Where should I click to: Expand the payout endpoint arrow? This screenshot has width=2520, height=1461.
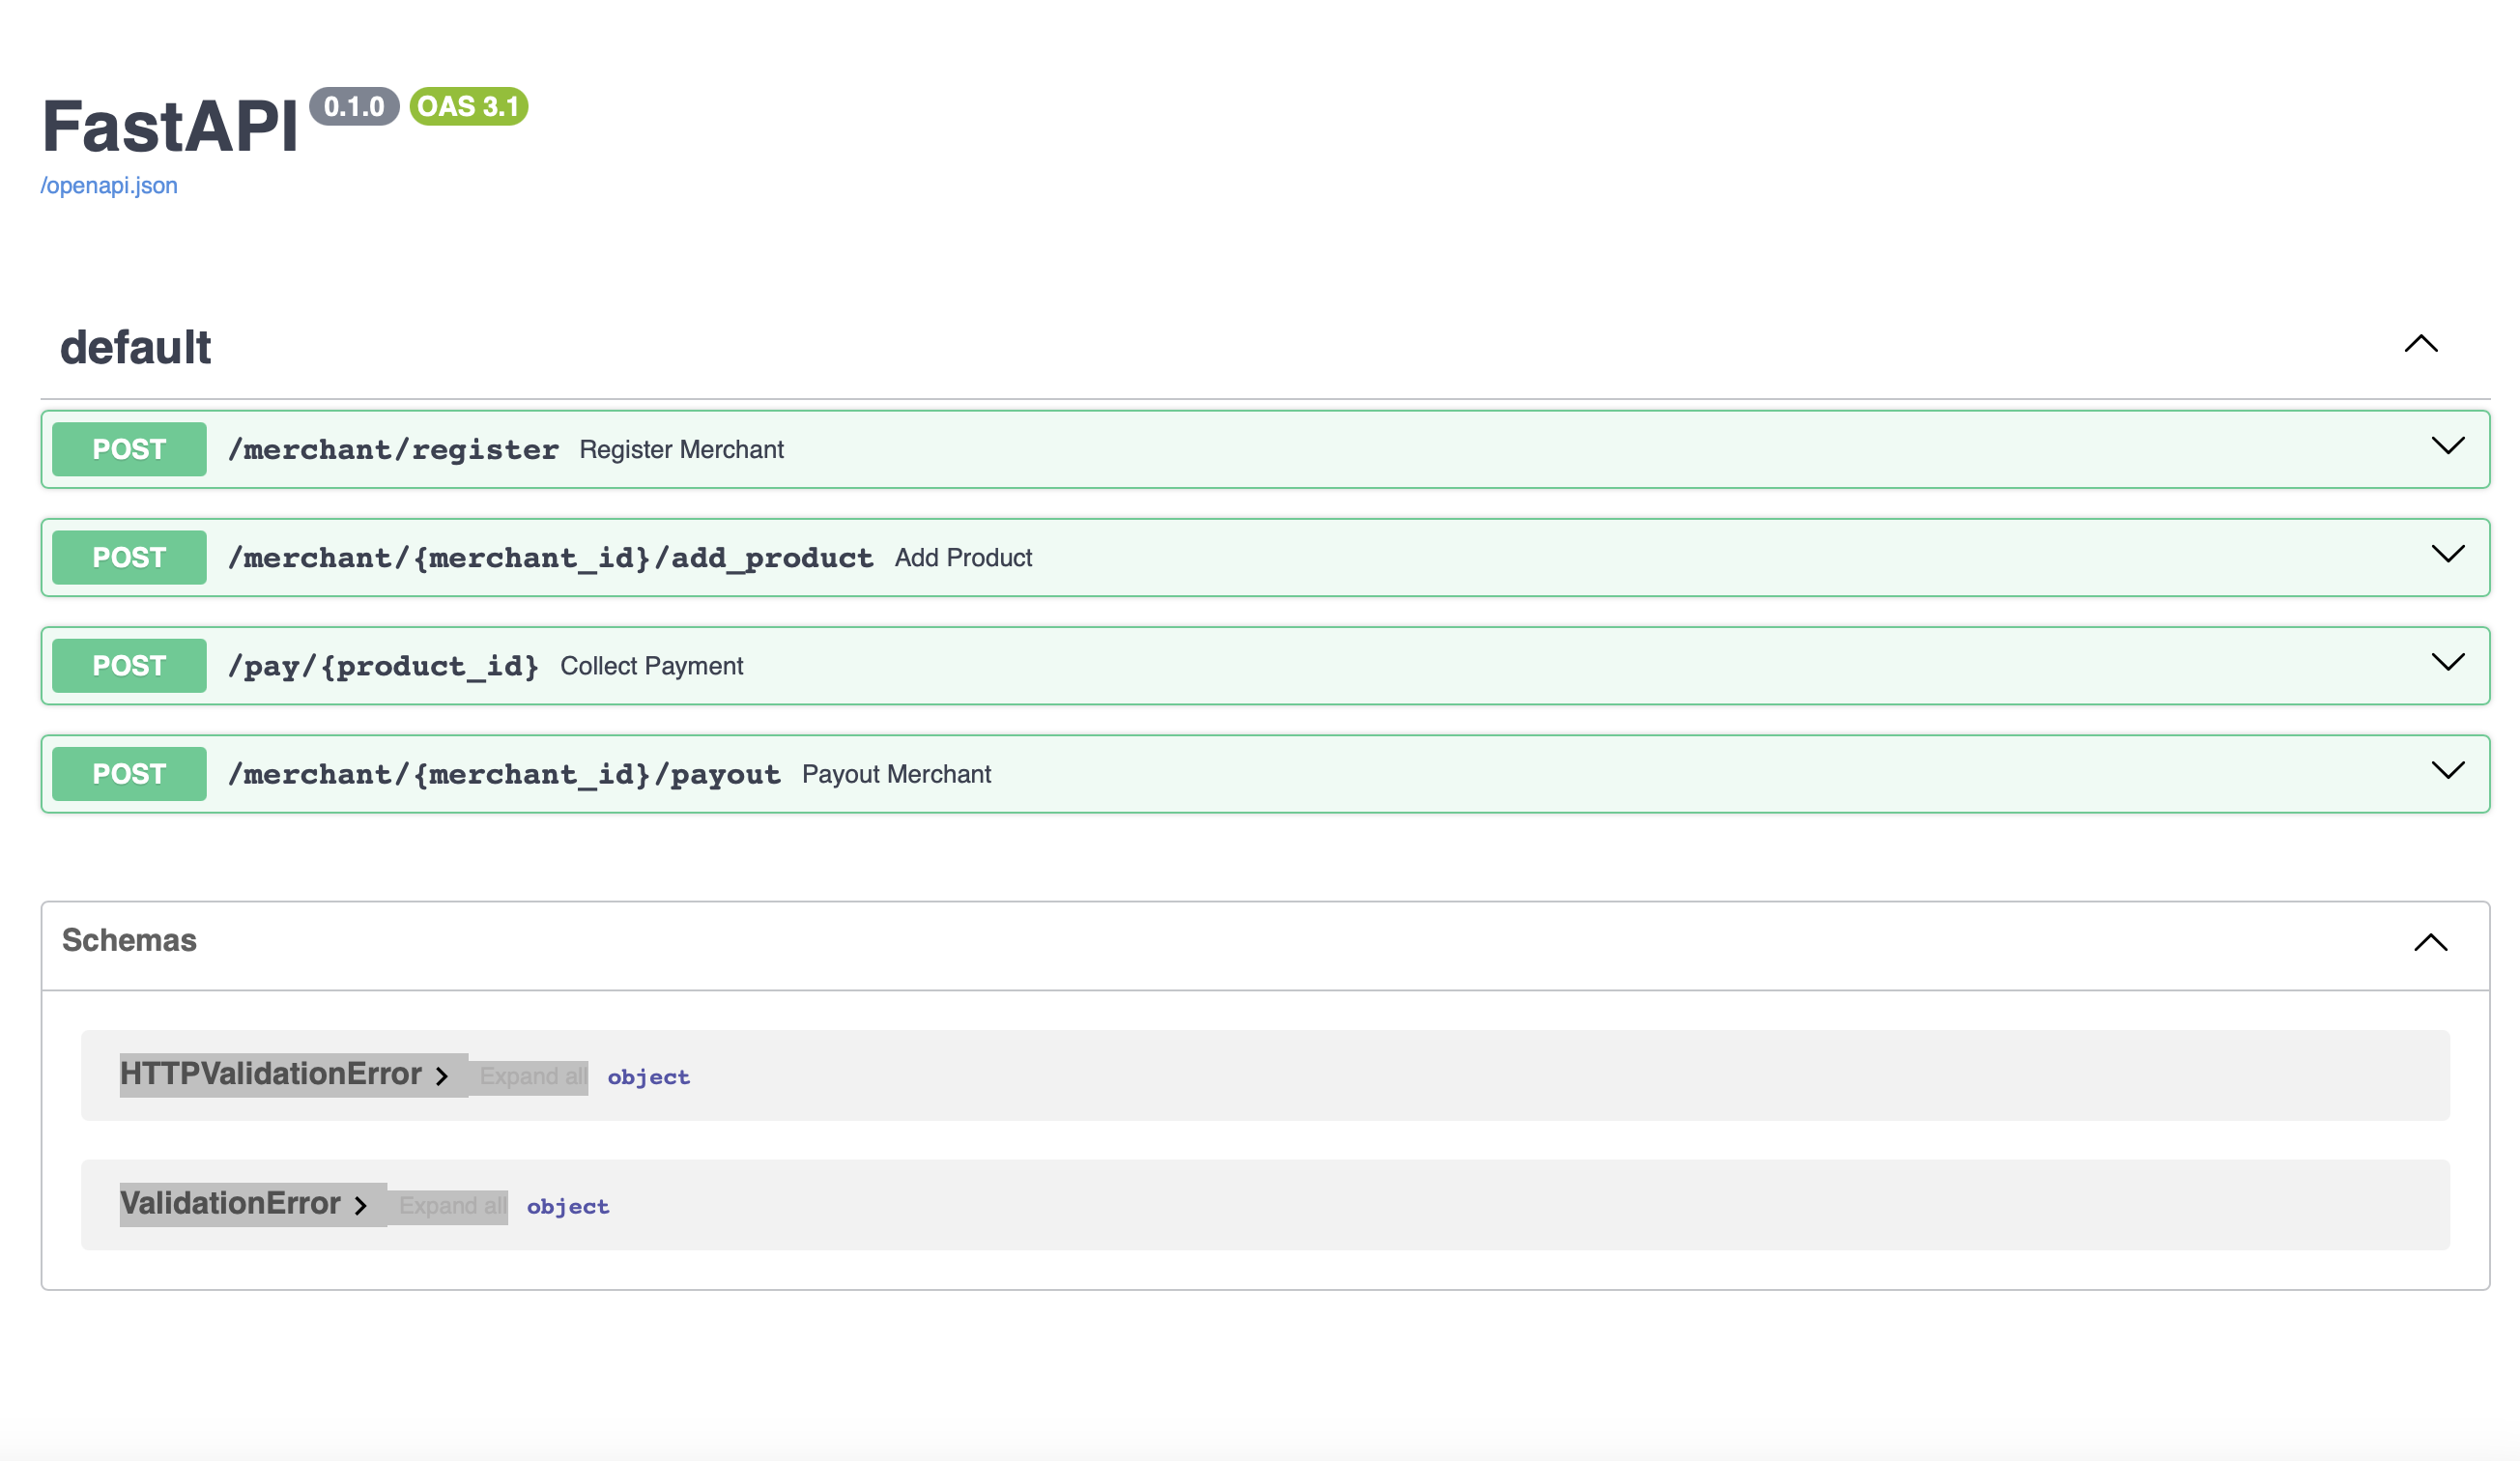pos(2448,770)
